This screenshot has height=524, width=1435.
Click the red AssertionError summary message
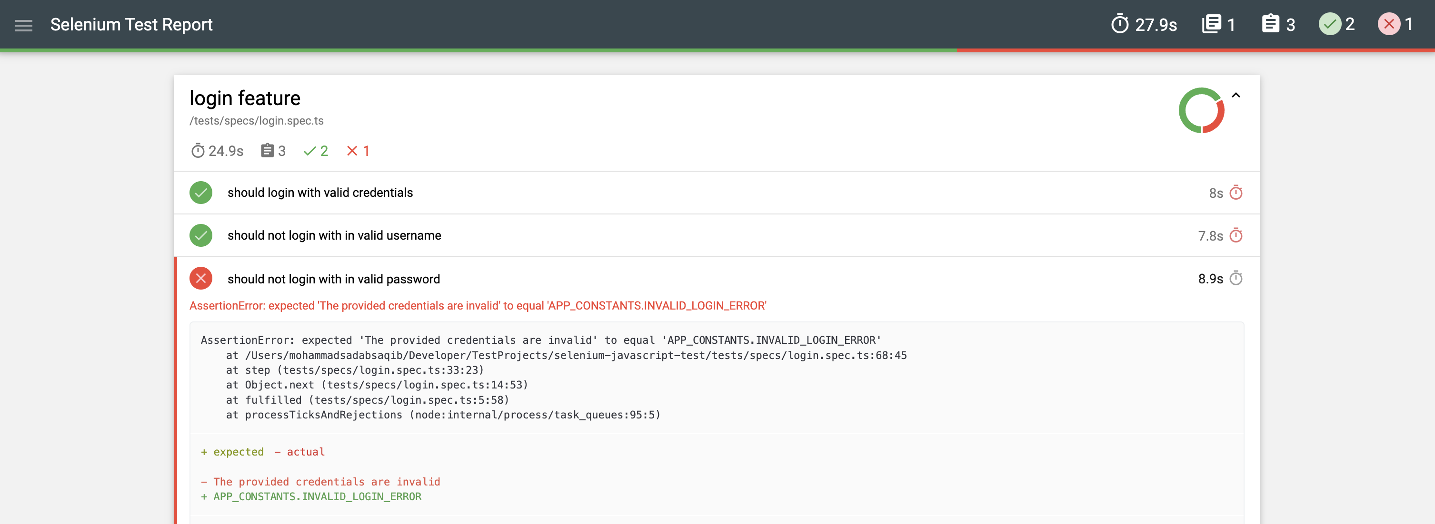coord(478,306)
